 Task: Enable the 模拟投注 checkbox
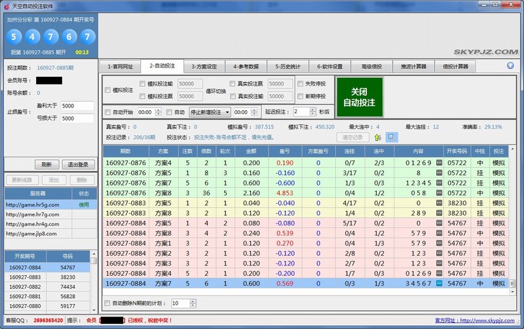point(108,90)
